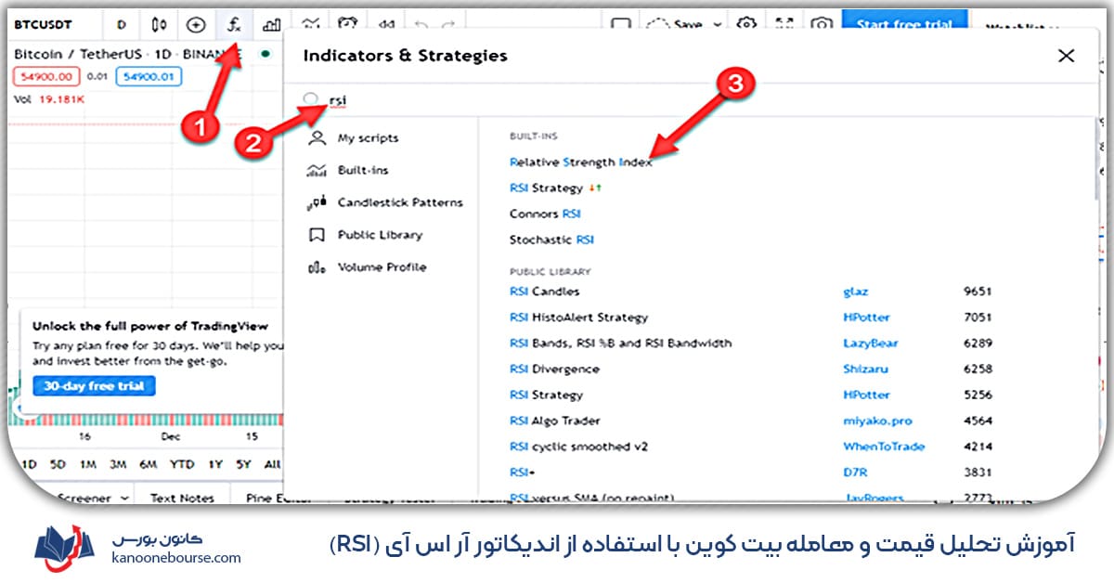This screenshot has height=583, width=1114.
Task: Select RSI Divergence script
Action: coord(554,369)
